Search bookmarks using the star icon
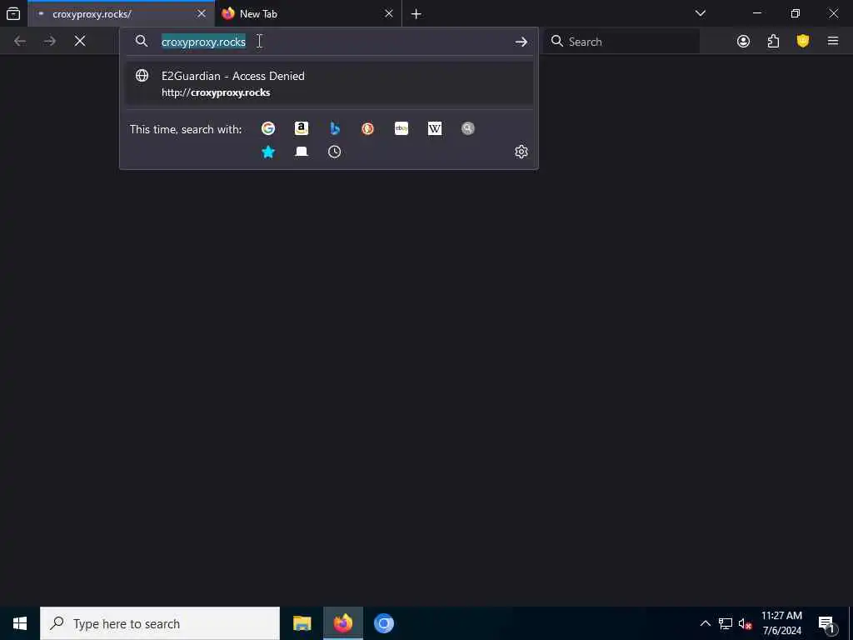This screenshot has height=640, width=853. click(x=268, y=152)
